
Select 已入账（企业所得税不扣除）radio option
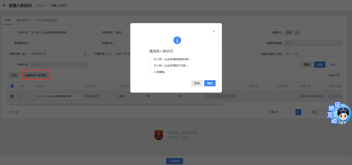click(x=151, y=66)
